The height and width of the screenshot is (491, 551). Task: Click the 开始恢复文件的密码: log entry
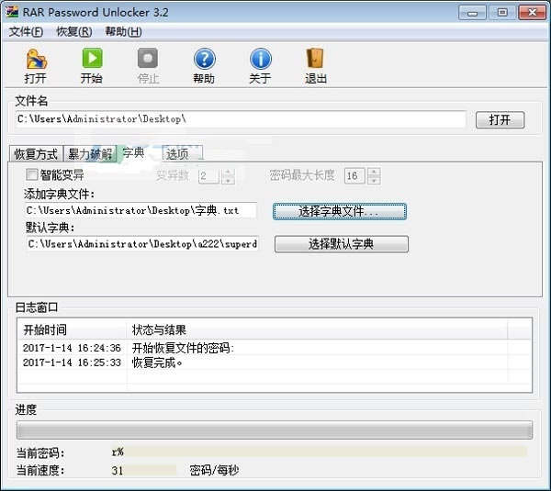(183, 348)
